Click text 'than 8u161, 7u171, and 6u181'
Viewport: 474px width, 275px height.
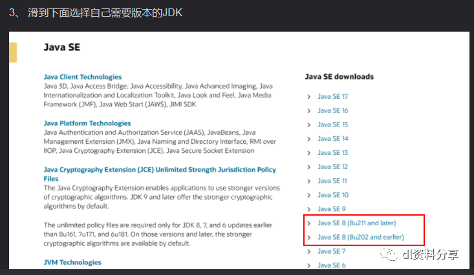86,234
